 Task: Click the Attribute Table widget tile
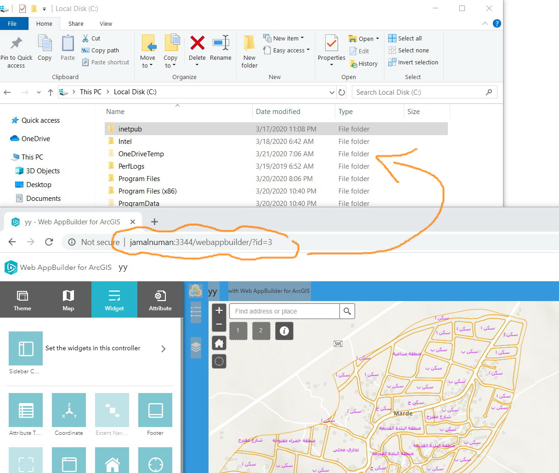click(x=26, y=410)
